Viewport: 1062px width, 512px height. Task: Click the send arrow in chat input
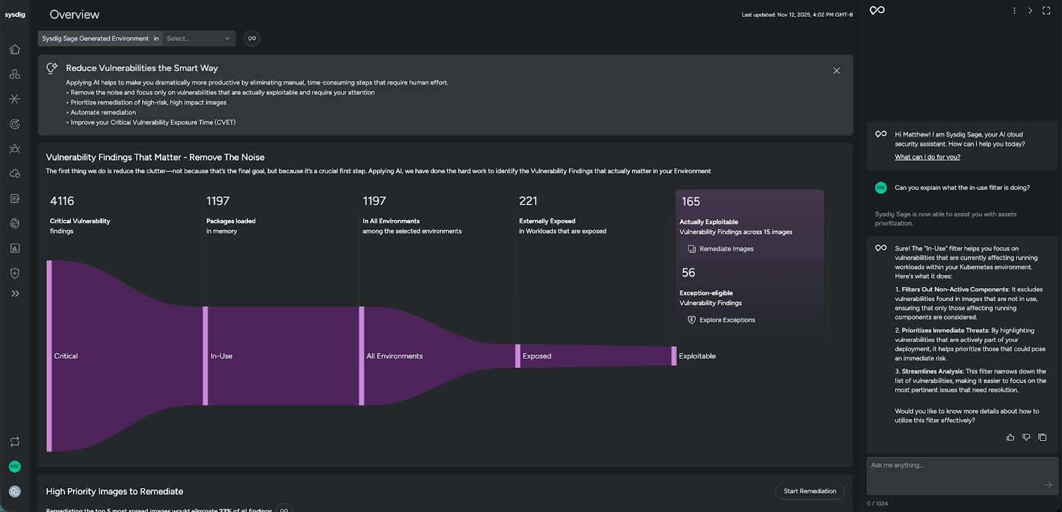pyautogui.click(x=1048, y=485)
